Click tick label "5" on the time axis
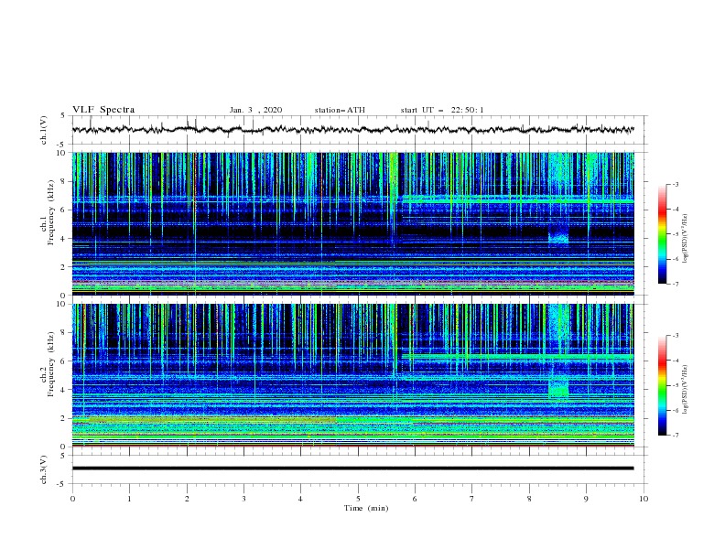 pos(358,499)
